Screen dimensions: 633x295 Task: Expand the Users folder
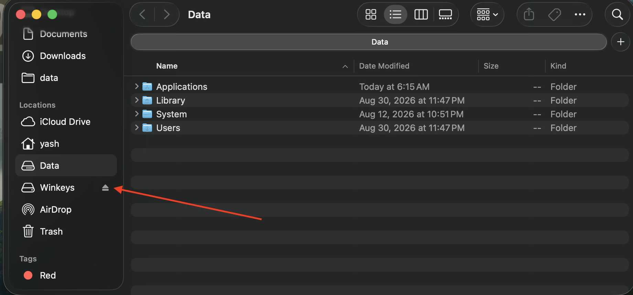point(137,128)
